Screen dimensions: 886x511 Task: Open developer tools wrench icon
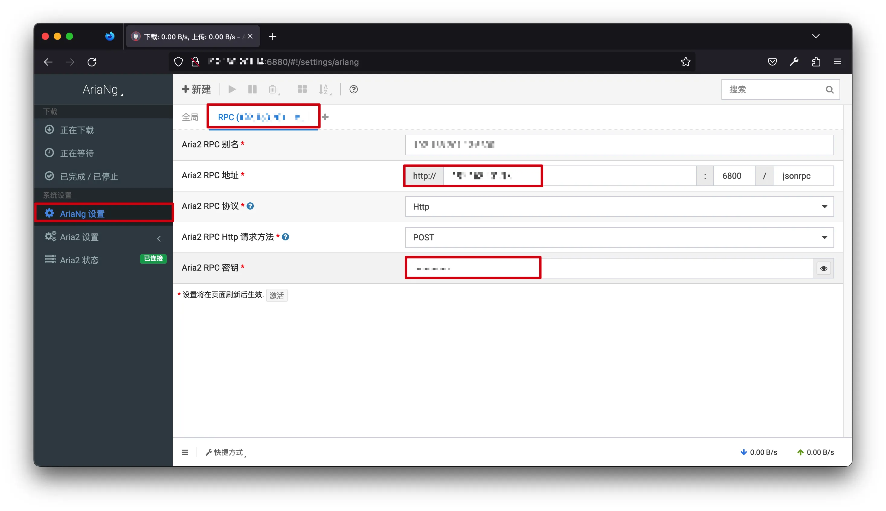(794, 62)
